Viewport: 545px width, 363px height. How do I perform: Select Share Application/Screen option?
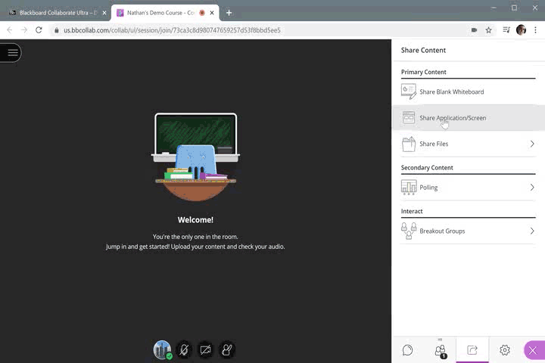pyautogui.click(x=453, y=118)
